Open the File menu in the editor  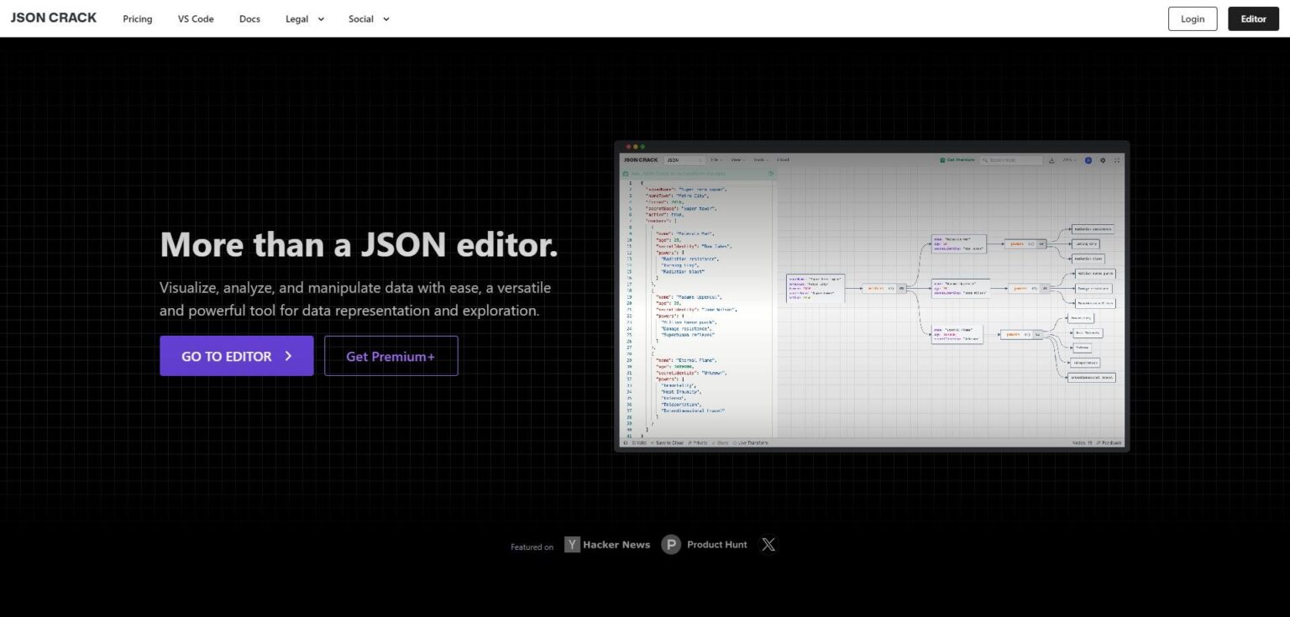[715, 159]
